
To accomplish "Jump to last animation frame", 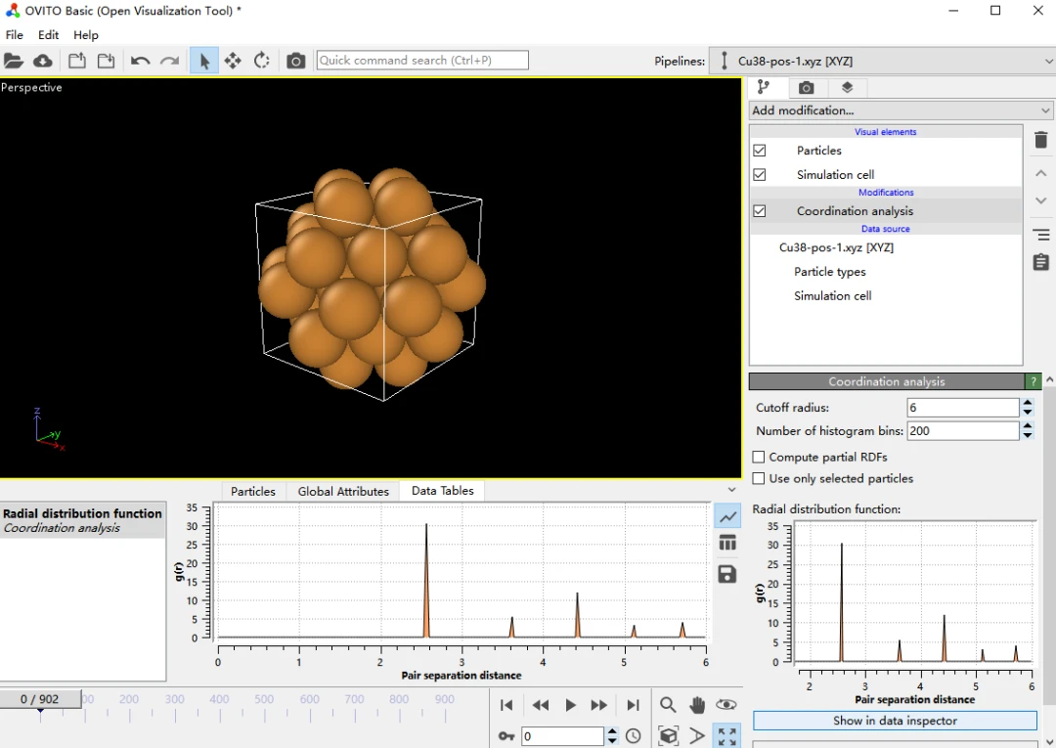I will (633, 705).
